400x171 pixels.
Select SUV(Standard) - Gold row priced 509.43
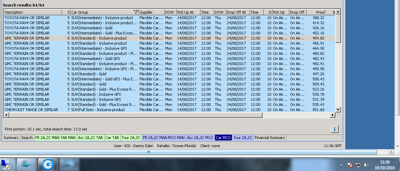[169, 84]
